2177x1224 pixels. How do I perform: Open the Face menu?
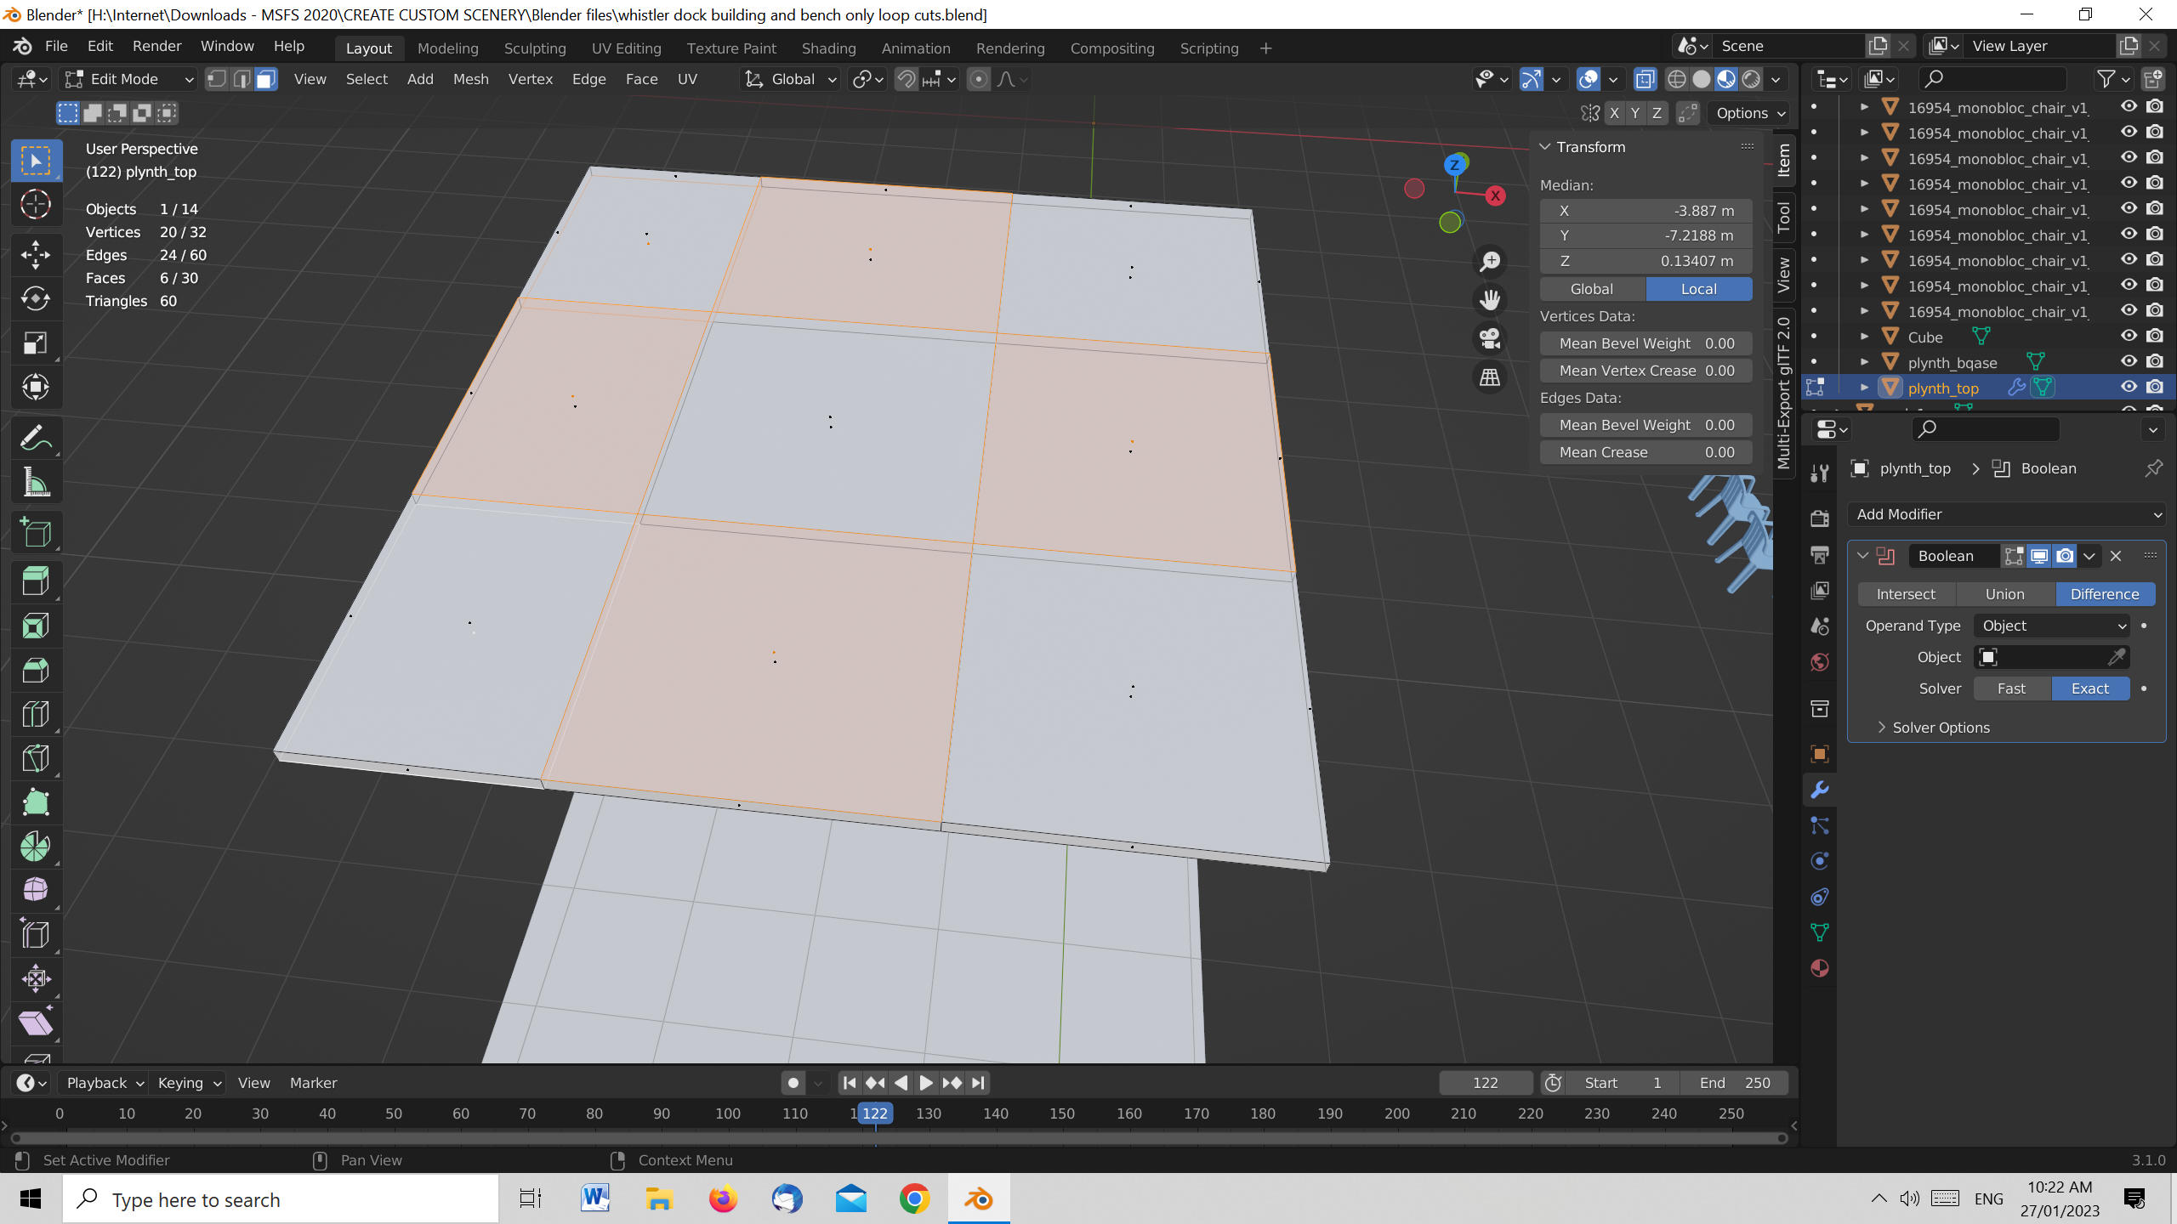point(641,79)
